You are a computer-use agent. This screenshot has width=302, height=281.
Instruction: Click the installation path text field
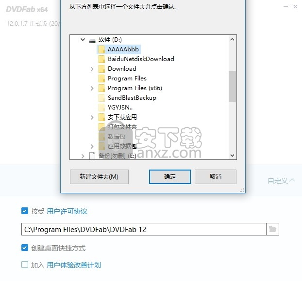coord(144,229)
